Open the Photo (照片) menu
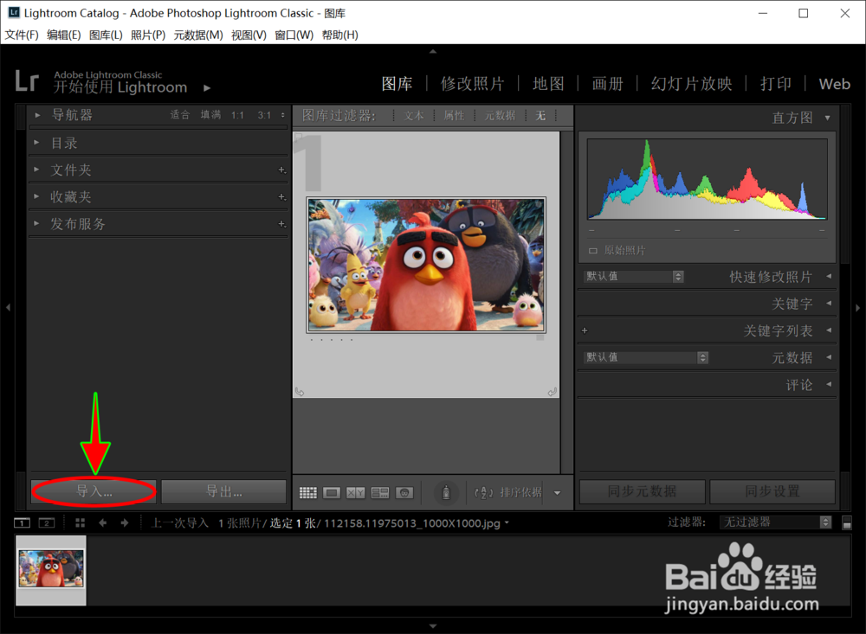This screenshot has height=634, width=866. pyautogui.click(x=148, y=35)
